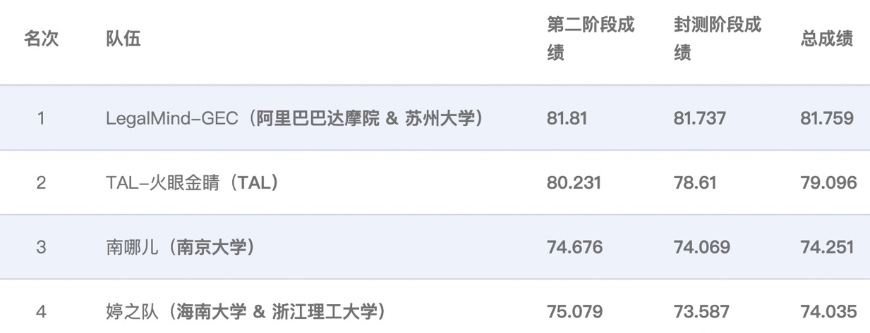This screenshot has height=333, width=870.
Task: Click rank number 2
Action: [x=41, y=183]
